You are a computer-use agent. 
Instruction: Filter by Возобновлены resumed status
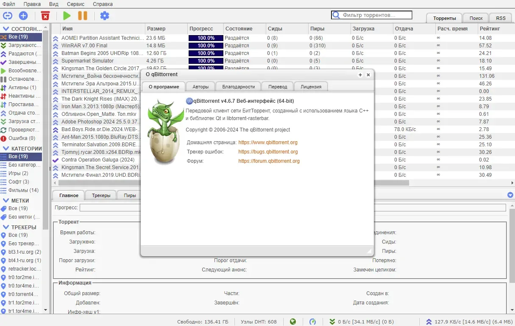(x=21, y=71)
